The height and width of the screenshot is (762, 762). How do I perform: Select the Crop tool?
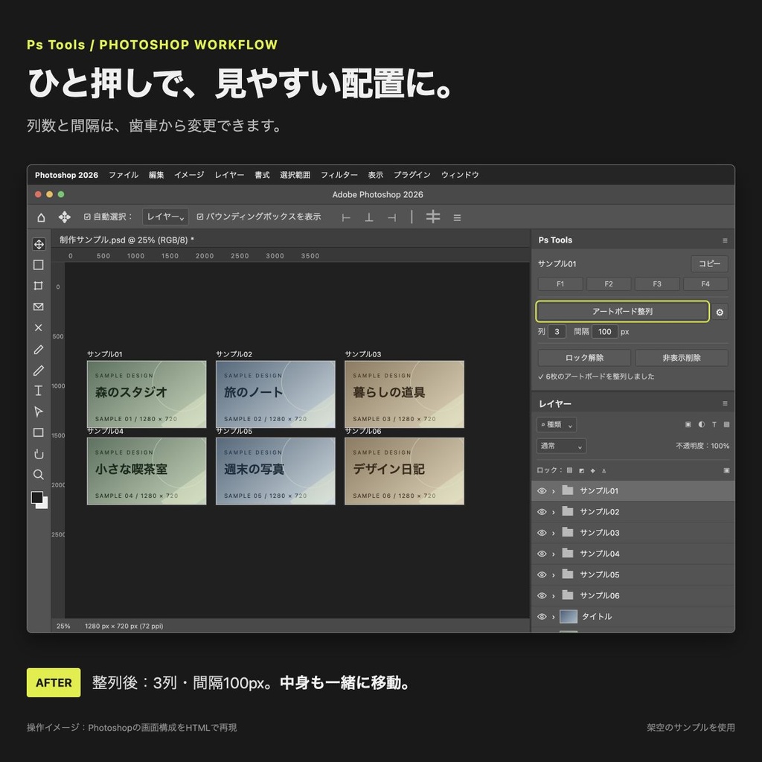(x=39, y=286)
